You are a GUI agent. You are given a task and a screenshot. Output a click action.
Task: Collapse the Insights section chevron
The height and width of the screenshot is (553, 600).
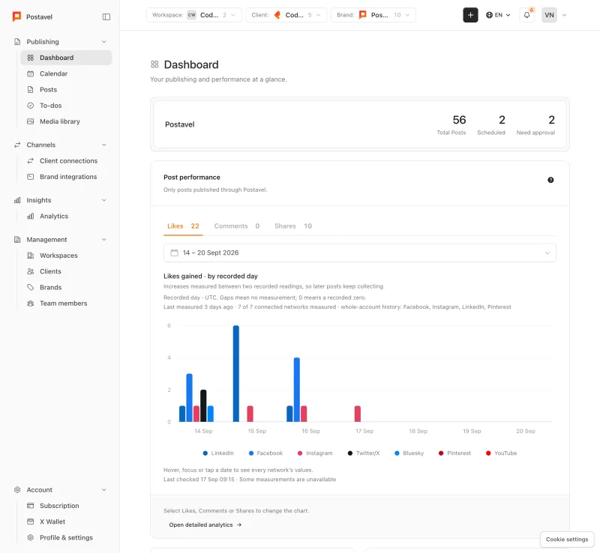(104, 200)
